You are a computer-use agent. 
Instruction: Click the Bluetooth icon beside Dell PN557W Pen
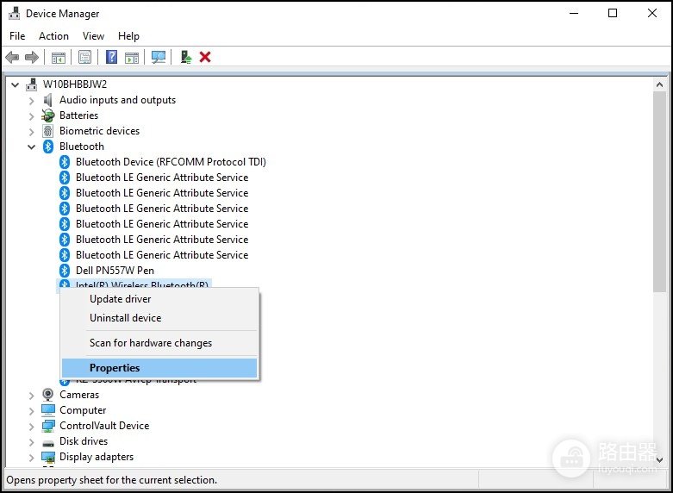(x=65, y=271)
